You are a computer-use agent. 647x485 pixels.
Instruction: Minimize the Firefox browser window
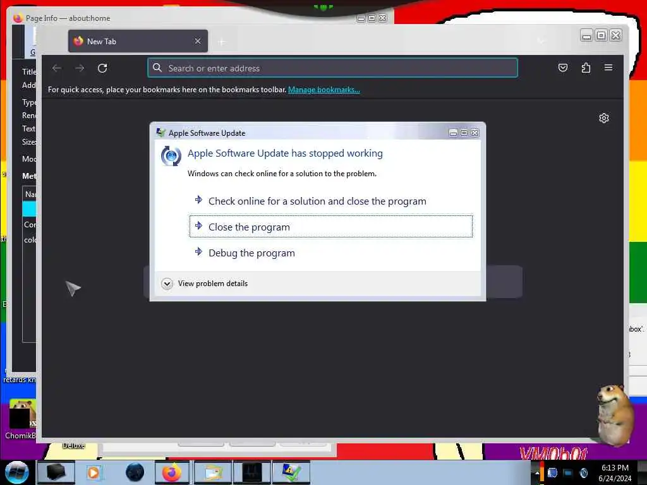tap(586, 35)
